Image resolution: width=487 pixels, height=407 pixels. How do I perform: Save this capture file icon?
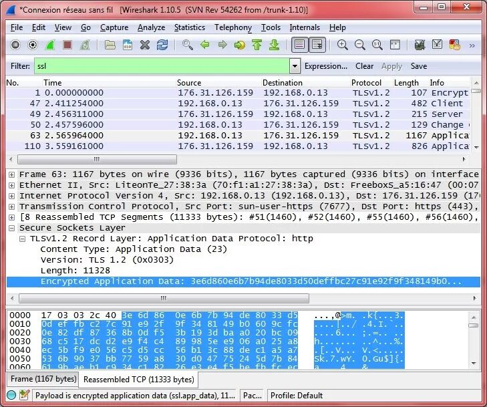[128, 45]
